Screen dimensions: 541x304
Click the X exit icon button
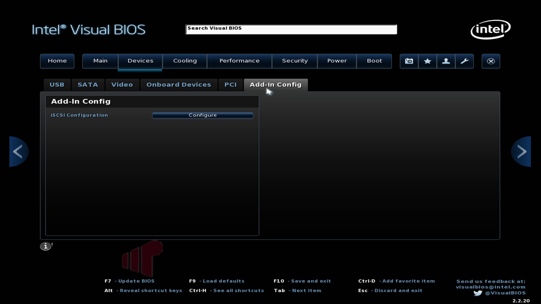point(491,61)
